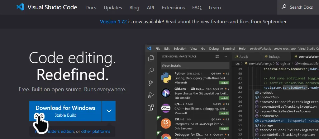Click the JS icon on index.js tab
This screenshot has width=319, height=139.
coord(266,56)
